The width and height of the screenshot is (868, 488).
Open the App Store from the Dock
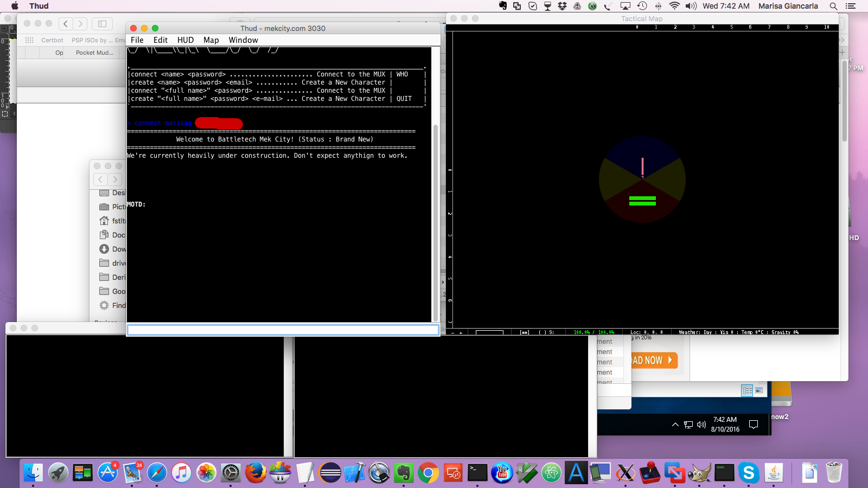[x=107, y=473]
